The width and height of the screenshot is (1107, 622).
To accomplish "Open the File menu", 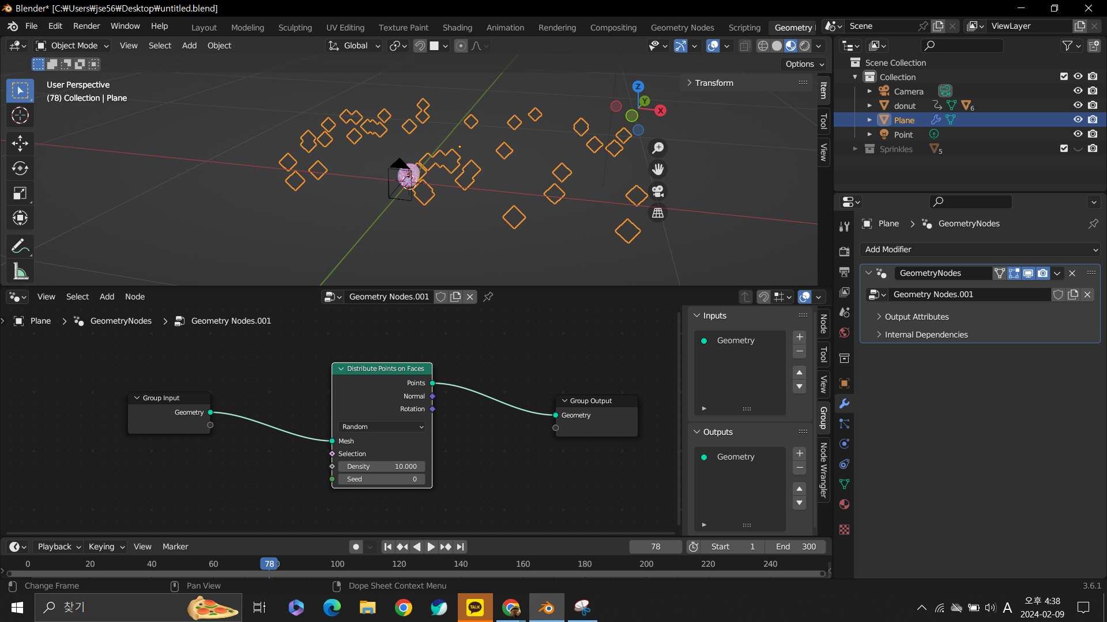I will (31, 26).
